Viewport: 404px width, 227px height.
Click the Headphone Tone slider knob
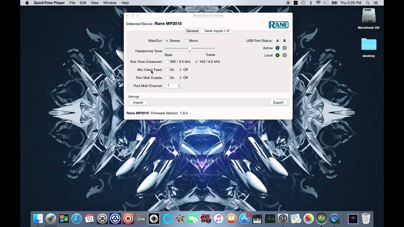[190, 49]
